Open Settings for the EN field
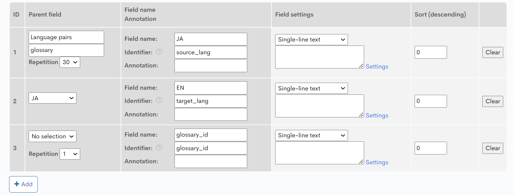 click(377, 115)
